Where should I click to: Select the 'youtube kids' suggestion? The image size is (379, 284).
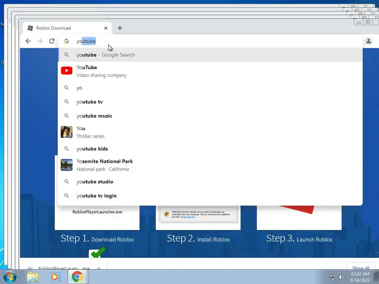coord(210,149)
